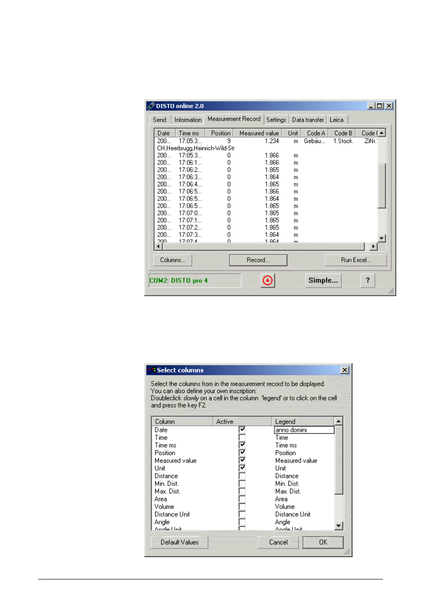The width and height of the screenshot is (434, 615).
Task: Enable the Area column checkbox
Action: coord(242,499)
